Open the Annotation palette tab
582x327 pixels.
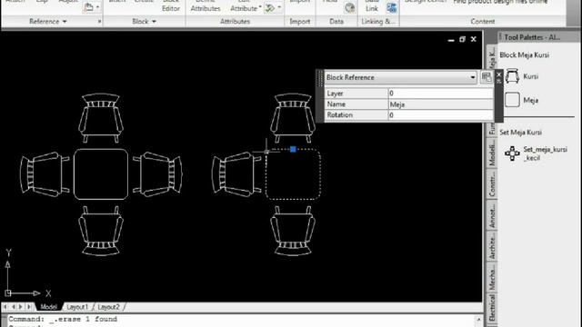point(492,216)
